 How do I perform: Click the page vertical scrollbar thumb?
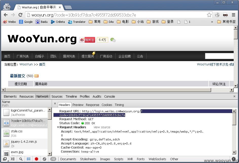pyautogui.click(x=236, y=35)
